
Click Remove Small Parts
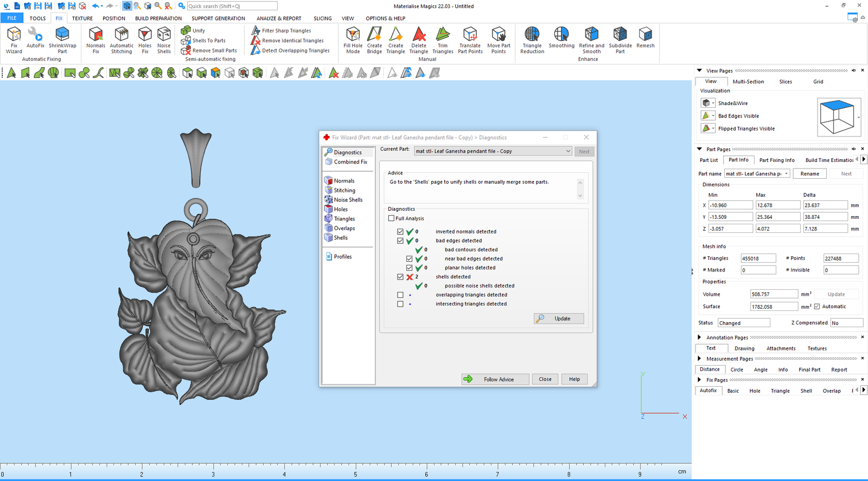pos(209,50)
